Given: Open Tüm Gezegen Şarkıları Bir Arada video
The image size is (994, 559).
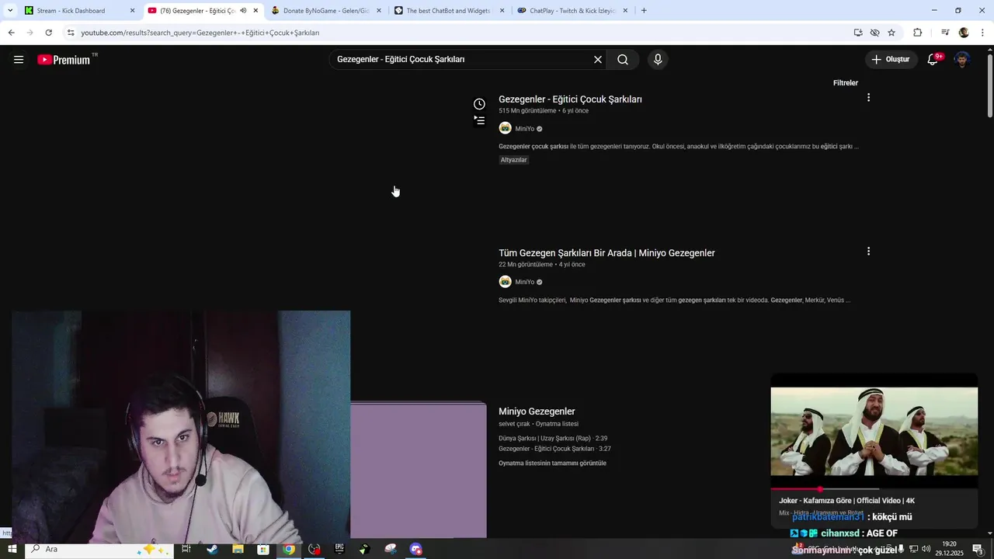Looking at the screenshot, I should click(606, 253).
